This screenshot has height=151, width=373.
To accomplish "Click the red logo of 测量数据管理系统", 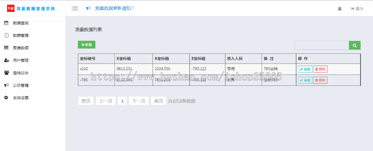I will (11, 8).
